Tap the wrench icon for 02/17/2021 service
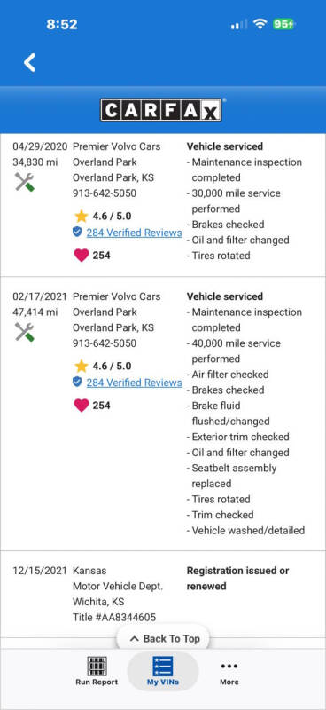Viewport: 326px width, 710px height. 25,332
